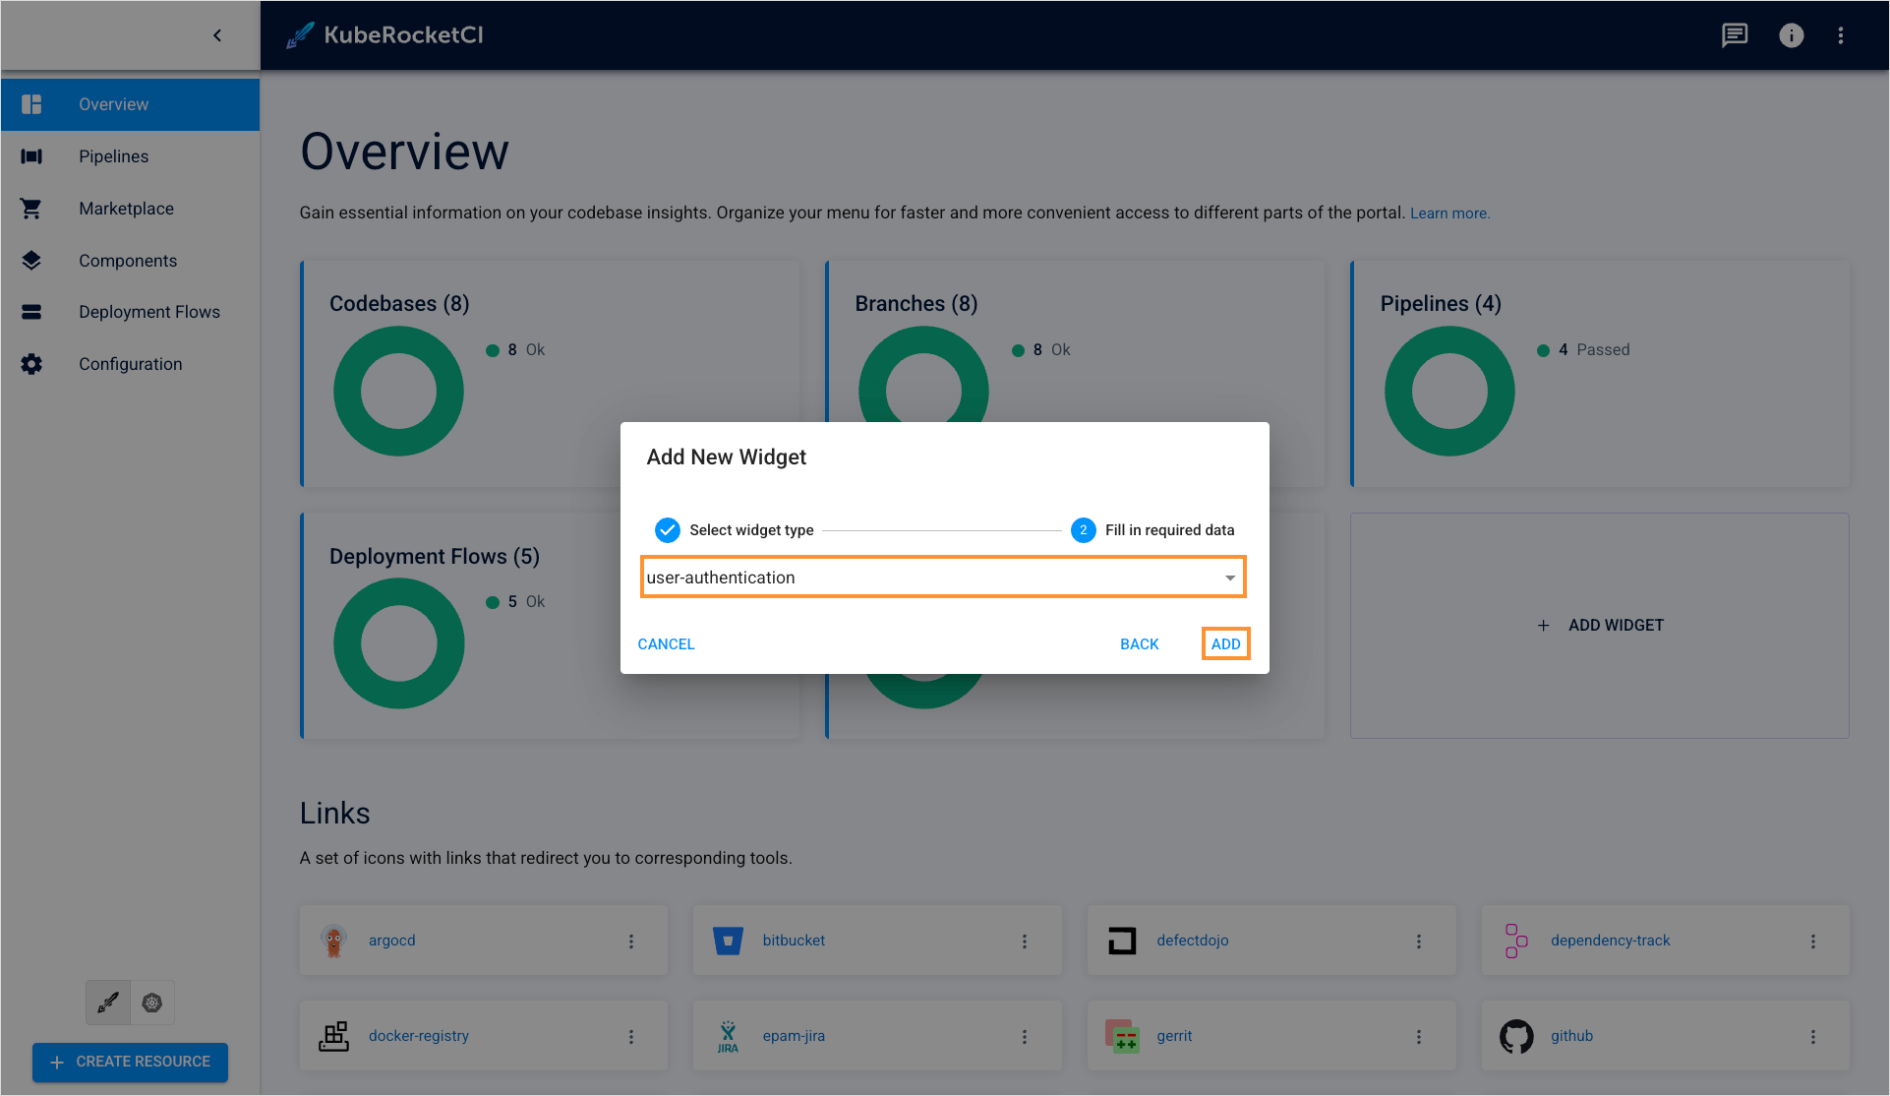
Task: Switch to the Kubernetes wheel view toggle
Action: tap(151, 1002)
